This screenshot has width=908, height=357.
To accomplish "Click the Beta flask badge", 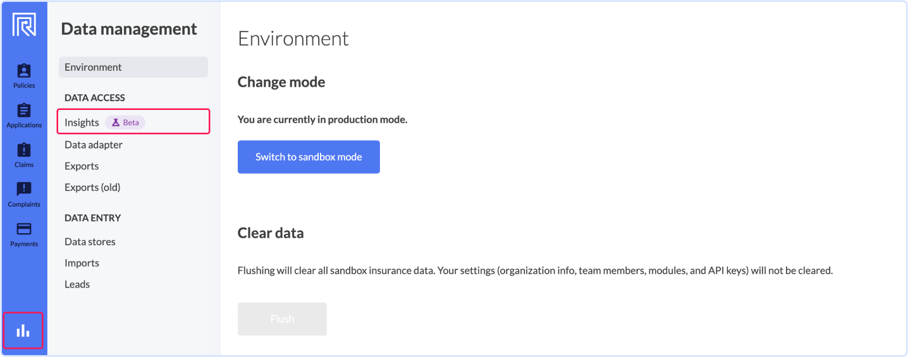I will click(x=125, y=123).
